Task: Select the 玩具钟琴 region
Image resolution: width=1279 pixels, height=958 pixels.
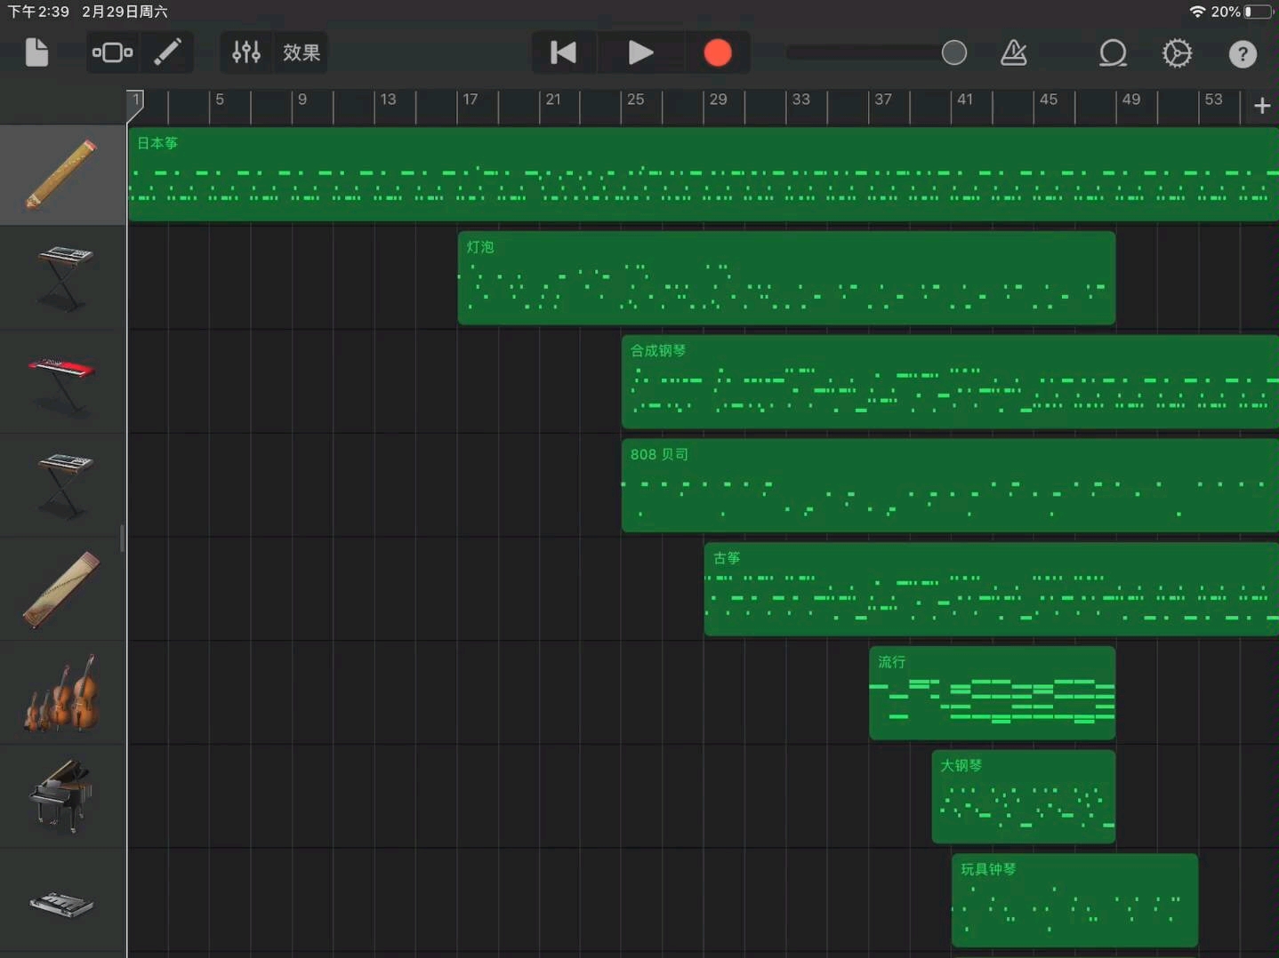Action: pos(1074,900)
